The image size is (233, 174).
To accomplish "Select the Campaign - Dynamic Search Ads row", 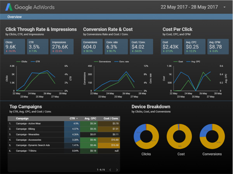I will (64, 145).
